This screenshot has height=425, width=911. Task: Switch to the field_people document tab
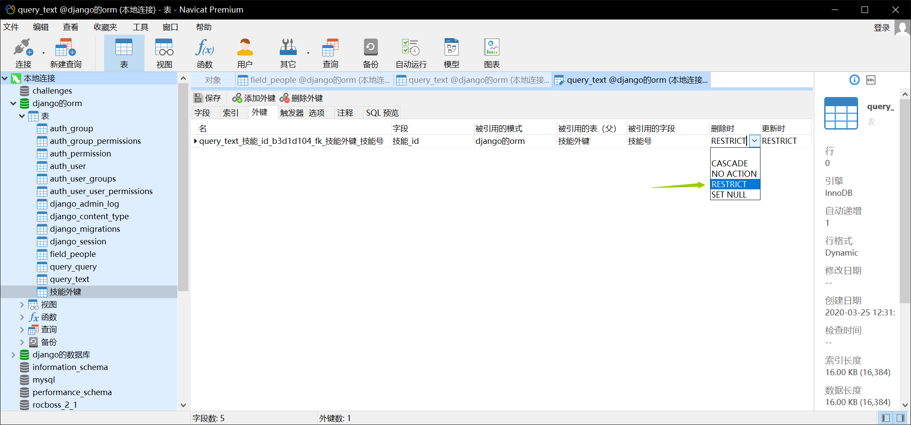tap(315, 80)
